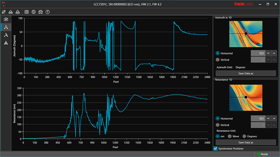
Task: Click the black marker on Retardance map
Action: (246, 97)
